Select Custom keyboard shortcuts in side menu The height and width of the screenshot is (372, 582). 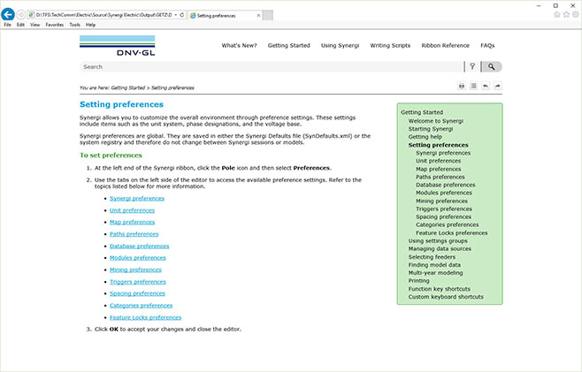click(x=446, y=297)
